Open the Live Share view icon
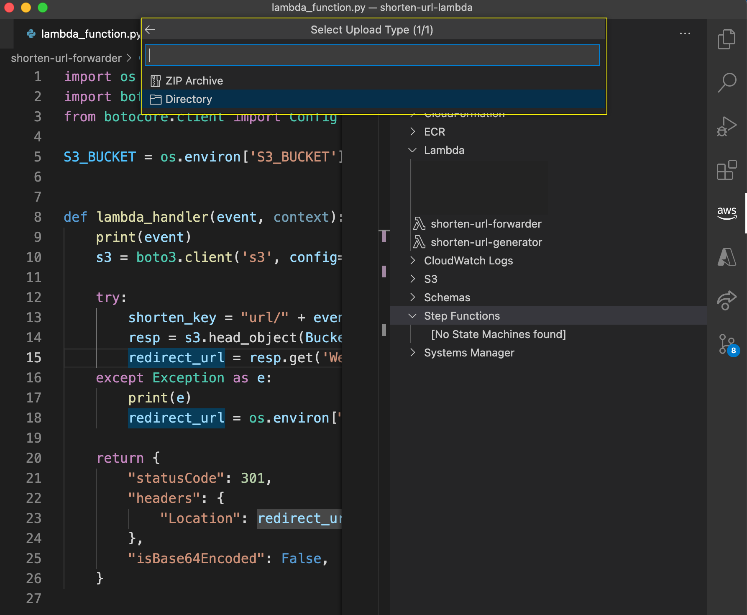This screenshot has height=615, width=747. (727, 300)
